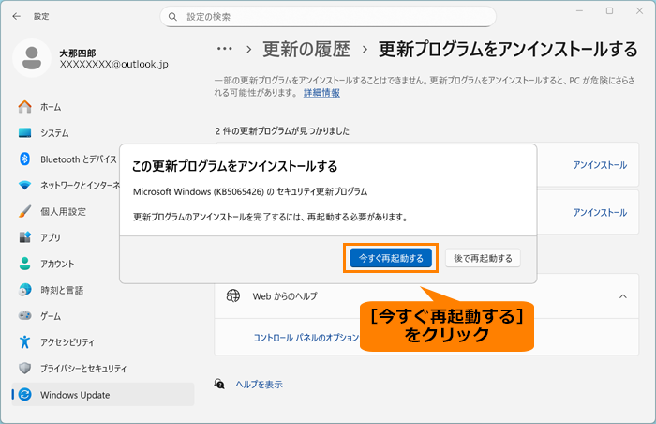This screenshot has width=656, height=424.
Task: Select Windows Update in sidebar
Action: pos(103,395)
